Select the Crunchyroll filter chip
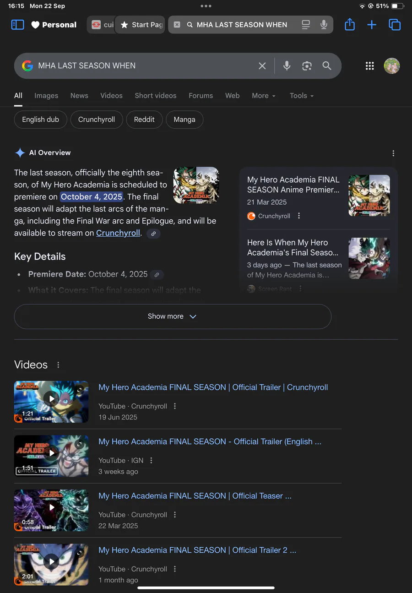The width and height of the screenshot is (412, 593). (97, 120)
